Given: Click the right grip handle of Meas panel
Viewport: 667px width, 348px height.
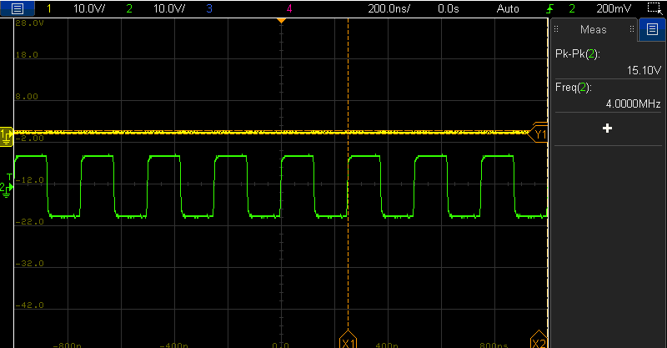Looking at the screenshot, I should coord(632,29).
